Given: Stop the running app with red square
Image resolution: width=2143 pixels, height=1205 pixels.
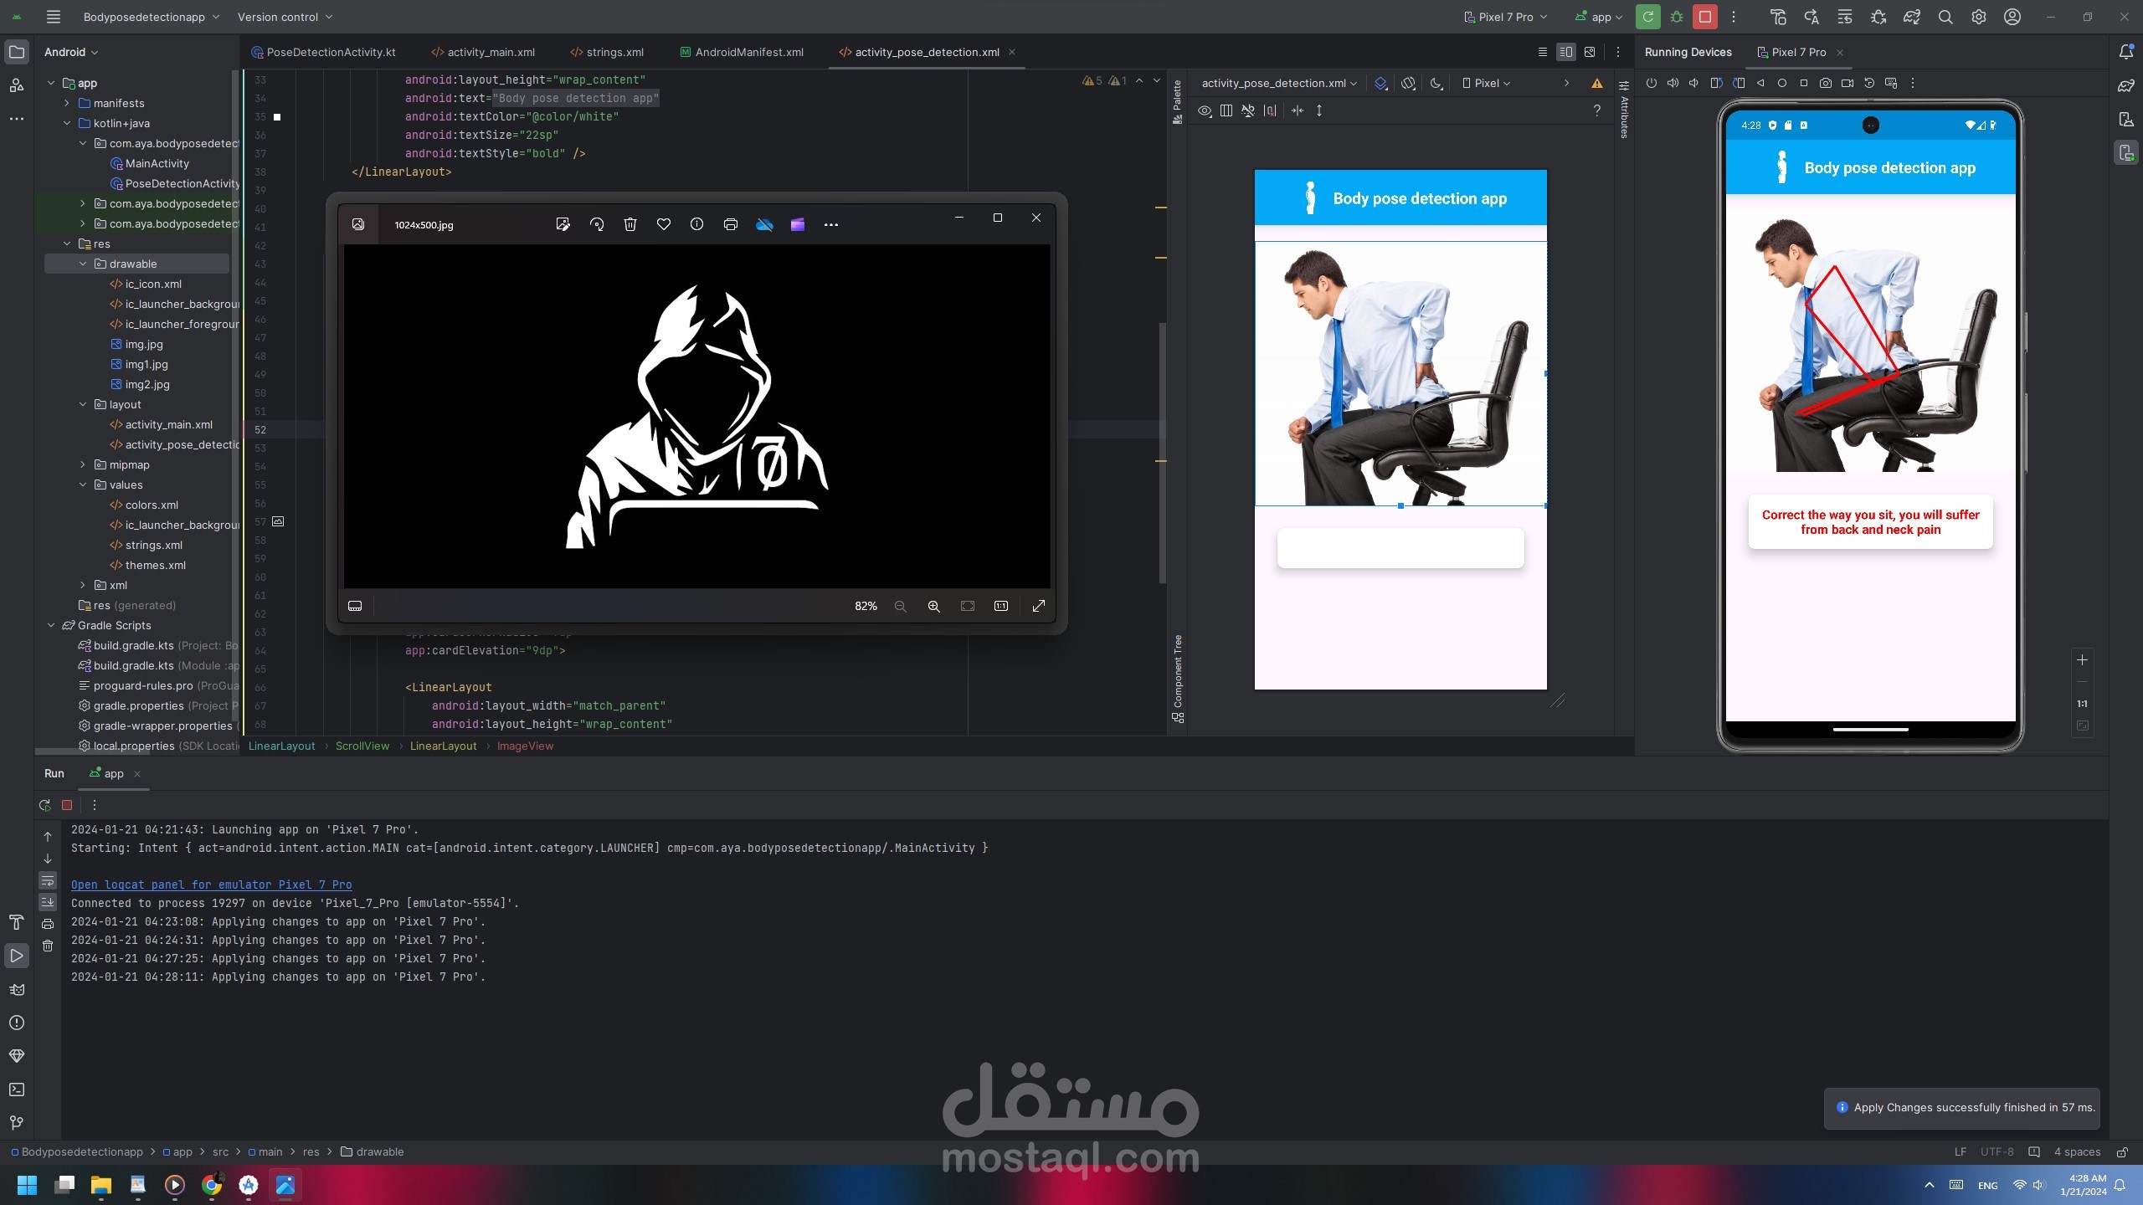Looking at the screenshot, I should click(x=1704, y=17).
